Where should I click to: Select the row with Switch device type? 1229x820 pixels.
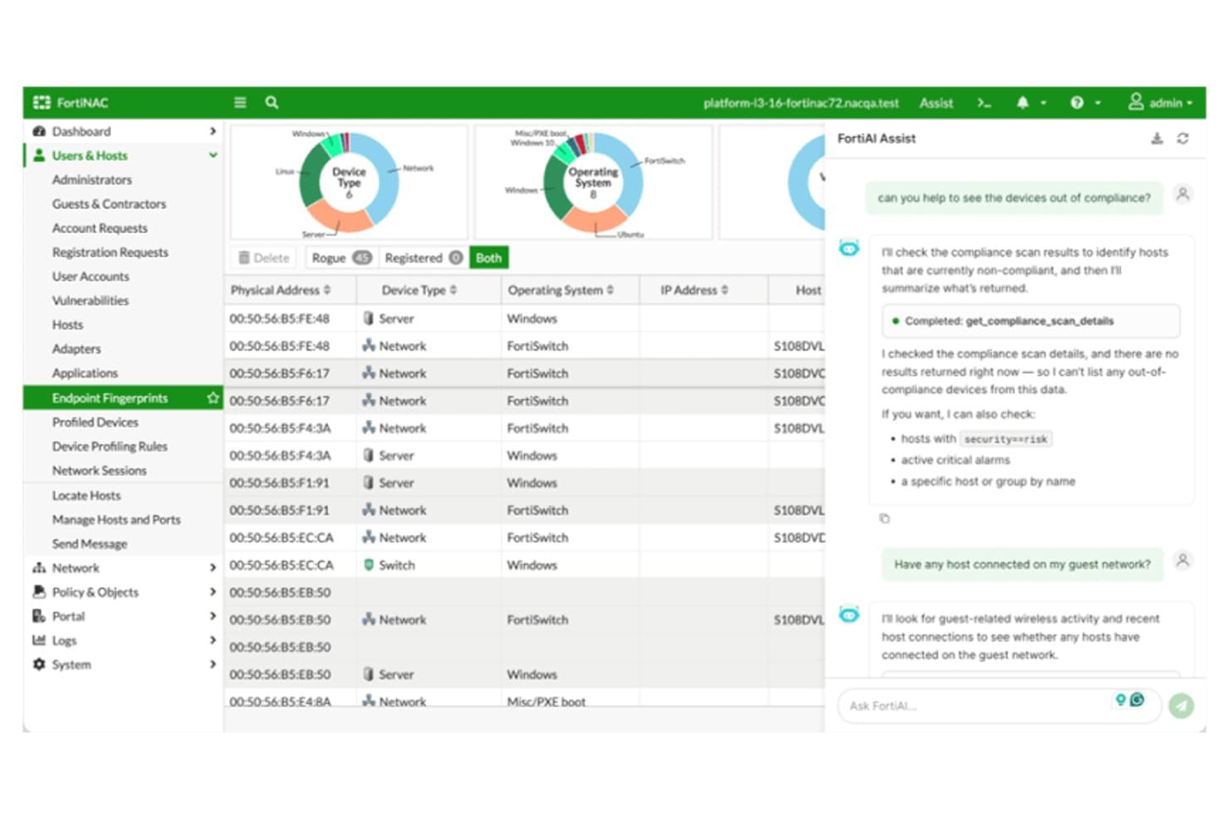pos(524,565)
